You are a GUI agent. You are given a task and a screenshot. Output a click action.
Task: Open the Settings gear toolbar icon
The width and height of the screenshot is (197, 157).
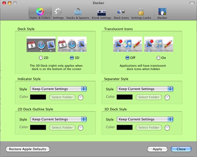point(58,12)
